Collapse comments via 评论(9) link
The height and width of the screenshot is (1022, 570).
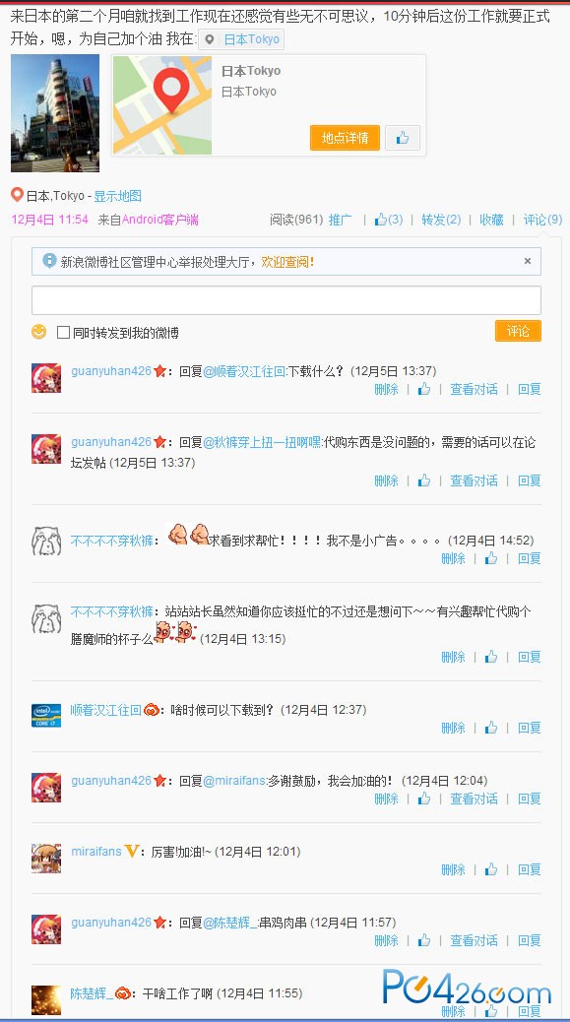pos(542,220)
